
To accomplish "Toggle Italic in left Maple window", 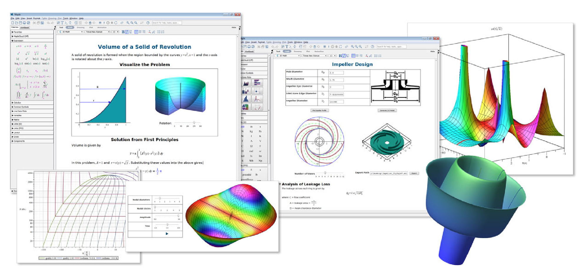I will 127,32.
